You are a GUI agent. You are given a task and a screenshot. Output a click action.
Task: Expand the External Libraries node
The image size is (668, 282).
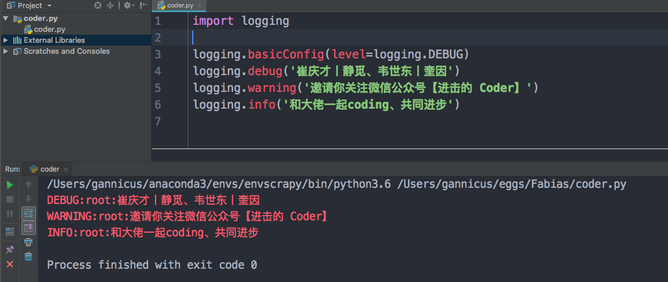[x=6, y=40]
